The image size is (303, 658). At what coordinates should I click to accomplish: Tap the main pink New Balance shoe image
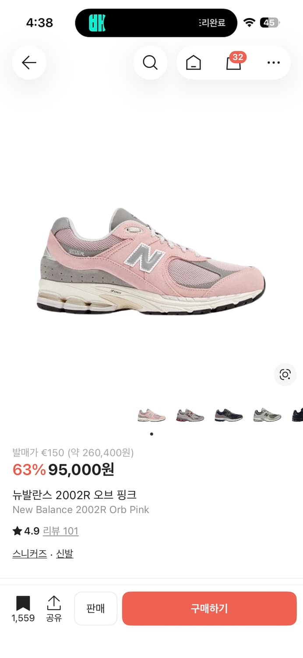coord(151,261)
